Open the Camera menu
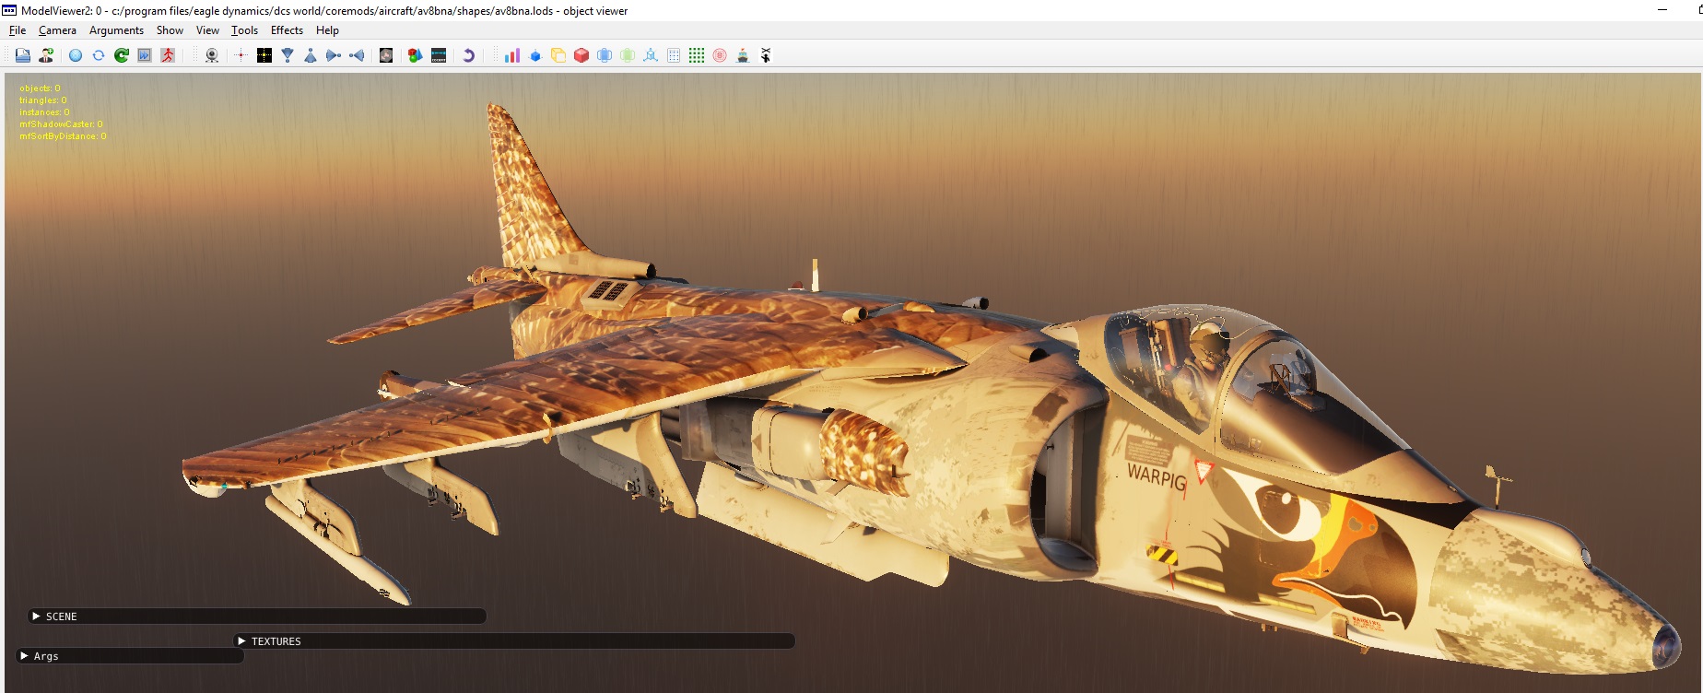1703x693 pixels. pyautogui.click(x=57, y=30)
